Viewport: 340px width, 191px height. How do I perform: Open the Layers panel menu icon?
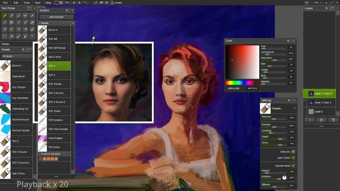326,8
